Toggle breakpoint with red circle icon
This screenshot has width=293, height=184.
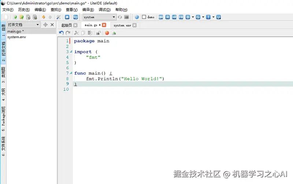(107, 33)
